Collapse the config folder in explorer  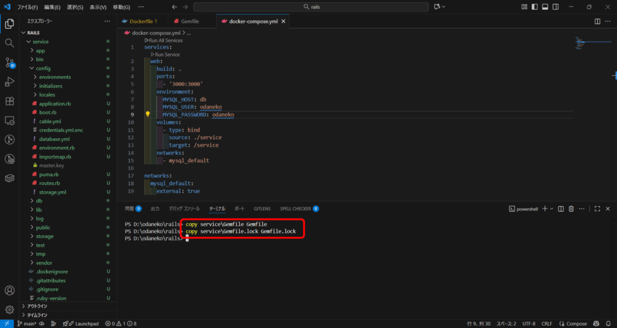point(43,68)
